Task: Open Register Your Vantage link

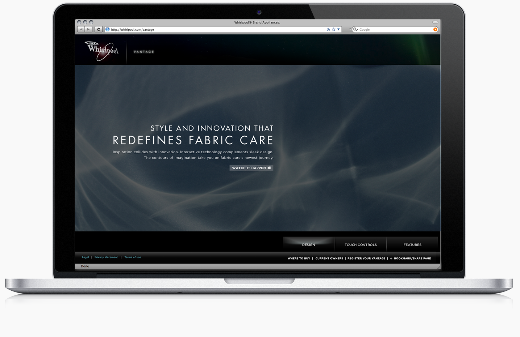Action: (x=366, y=259)
